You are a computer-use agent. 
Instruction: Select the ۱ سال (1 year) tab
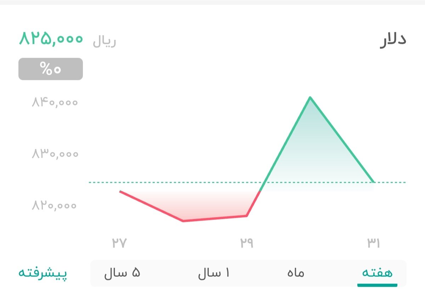point(214,273)
